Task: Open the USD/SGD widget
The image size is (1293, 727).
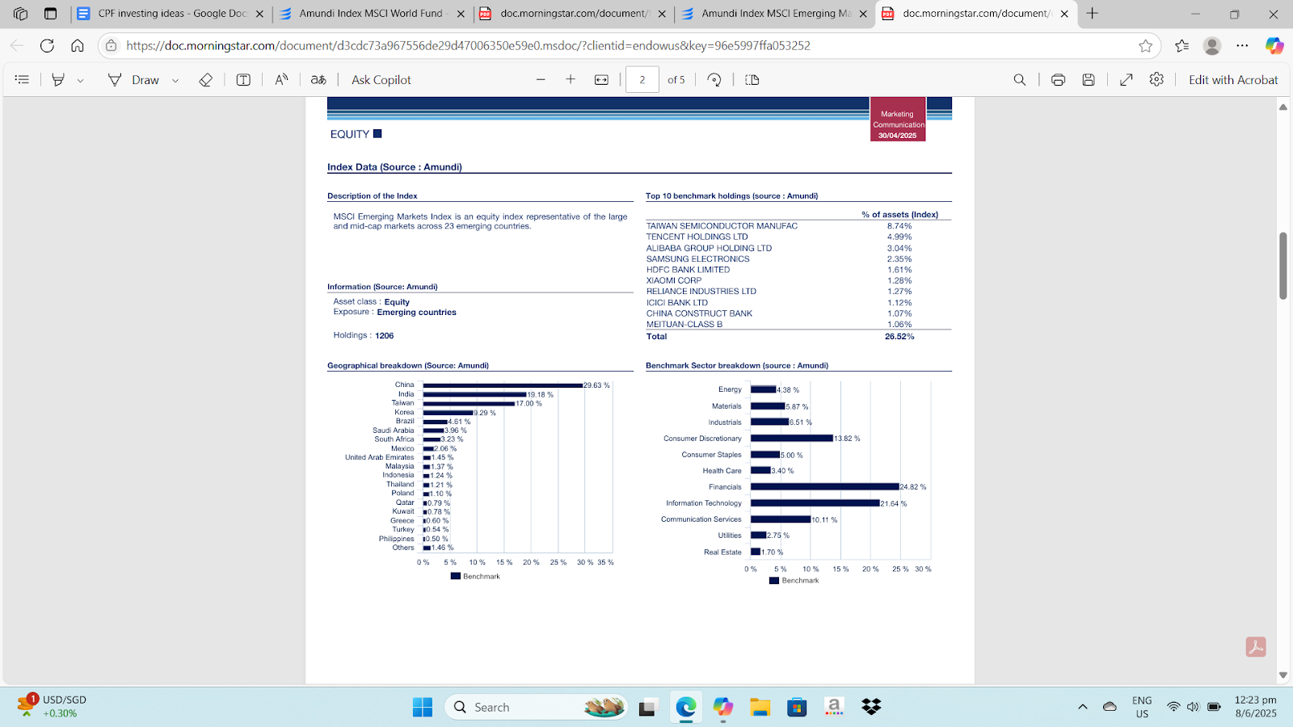Action: [52, 707]
